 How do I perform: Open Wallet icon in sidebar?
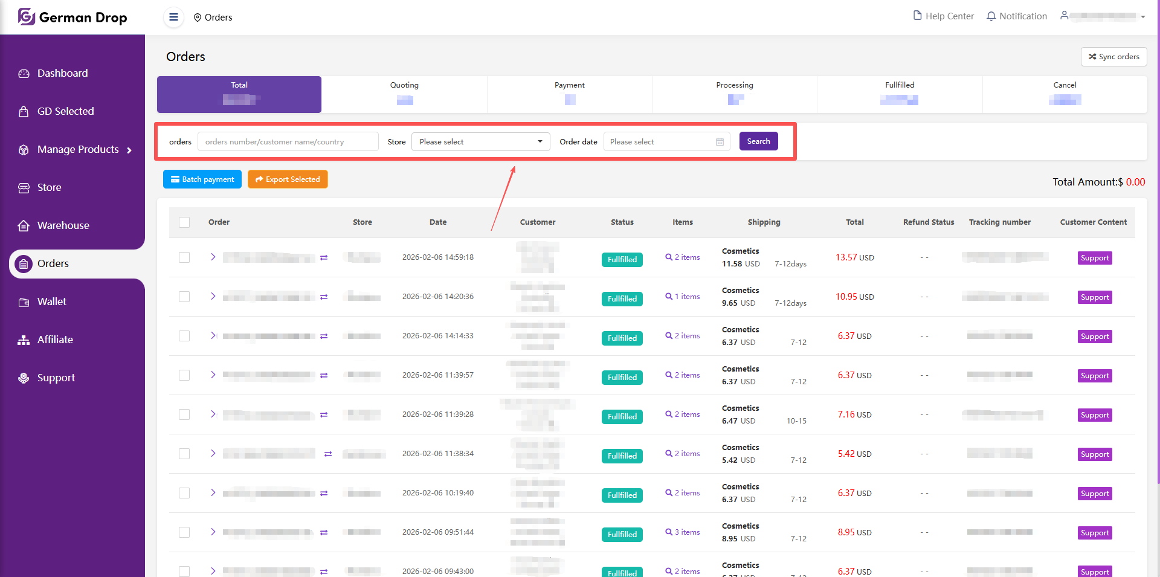(x=24, y=302)
